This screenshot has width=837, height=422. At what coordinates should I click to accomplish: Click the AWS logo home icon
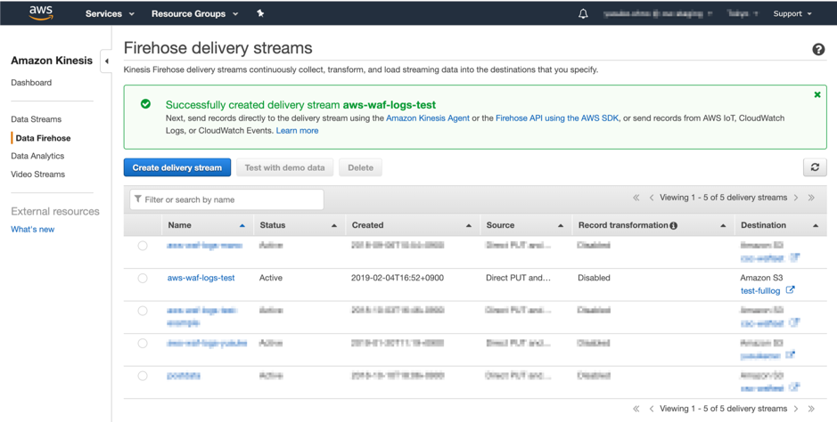tap(41, 12)
